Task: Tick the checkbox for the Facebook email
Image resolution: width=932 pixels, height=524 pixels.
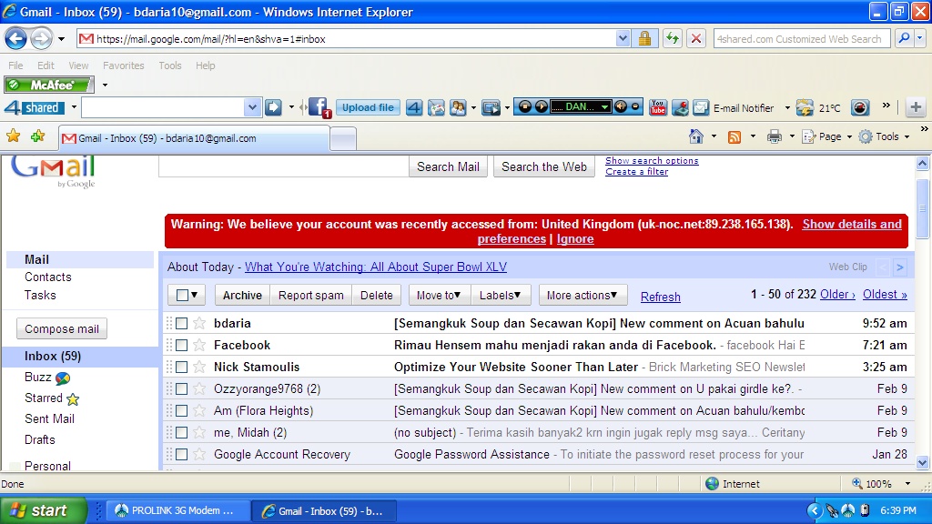Action: 182,345
